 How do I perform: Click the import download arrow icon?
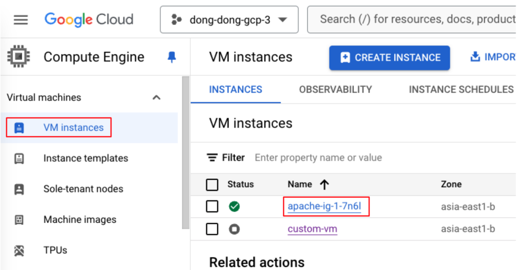pos(475,57)
